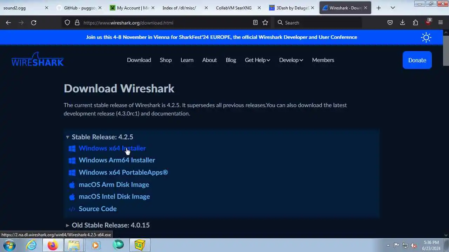
Task: Open the Download nav menu item
Action: [x=139, y=60]
